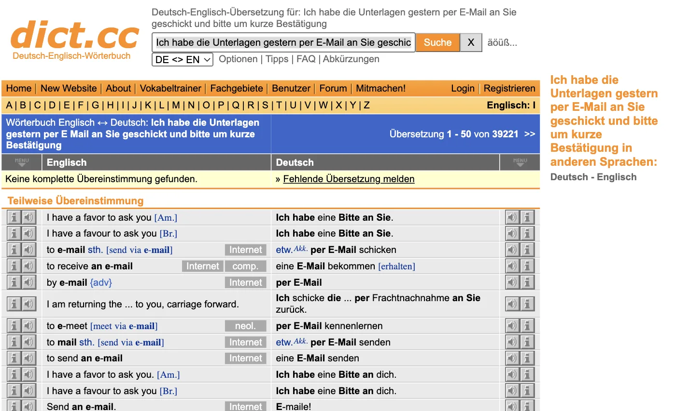Open right info icon for 'eine E-Mail bekommen'
The image size is (676, 411).
(x=527, y=266)
